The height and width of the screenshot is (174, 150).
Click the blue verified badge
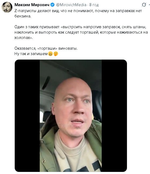(x=52, y=5)
